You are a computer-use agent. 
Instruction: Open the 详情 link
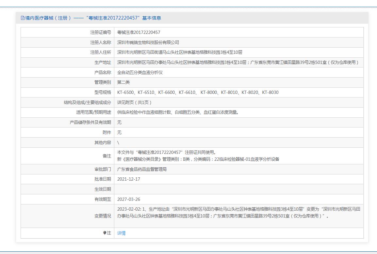click(x=121, y=233)
